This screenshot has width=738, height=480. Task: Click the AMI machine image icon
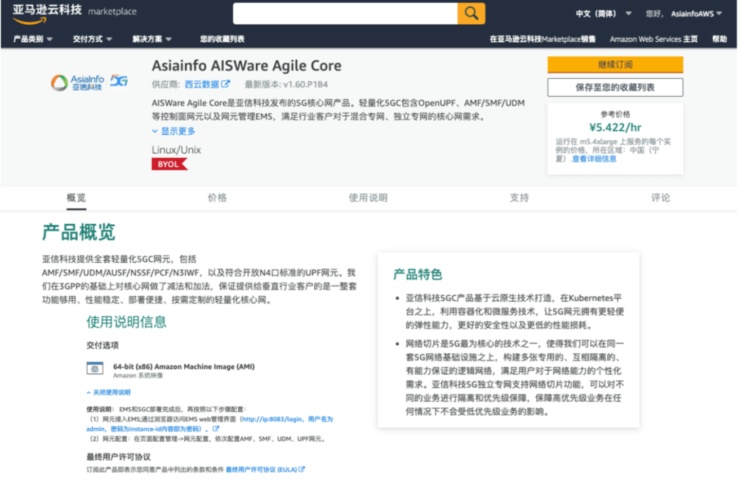point(95,368)
